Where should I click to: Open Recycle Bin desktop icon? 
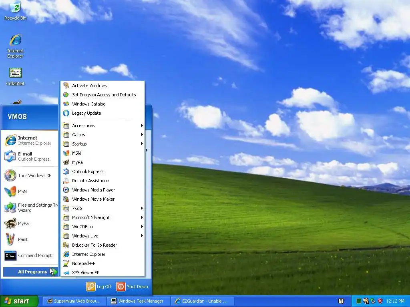tap(16, 11)
